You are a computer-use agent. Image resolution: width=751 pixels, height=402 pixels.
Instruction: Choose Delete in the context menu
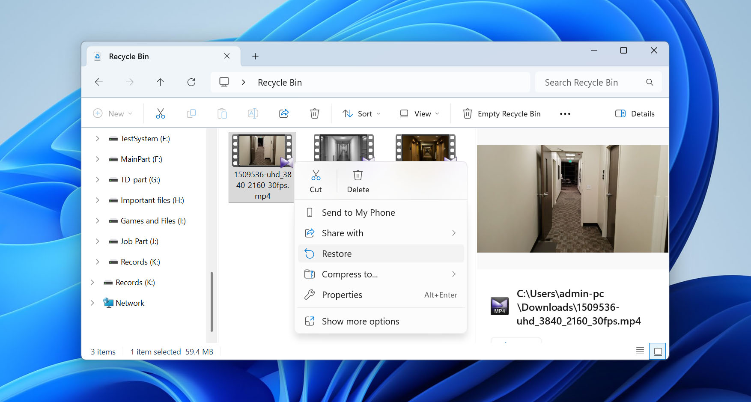pyautogui.click(x=358, y=182)
